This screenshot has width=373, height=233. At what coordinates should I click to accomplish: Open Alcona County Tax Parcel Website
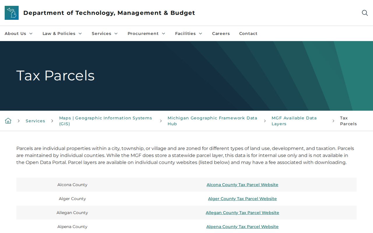point(242,185)
